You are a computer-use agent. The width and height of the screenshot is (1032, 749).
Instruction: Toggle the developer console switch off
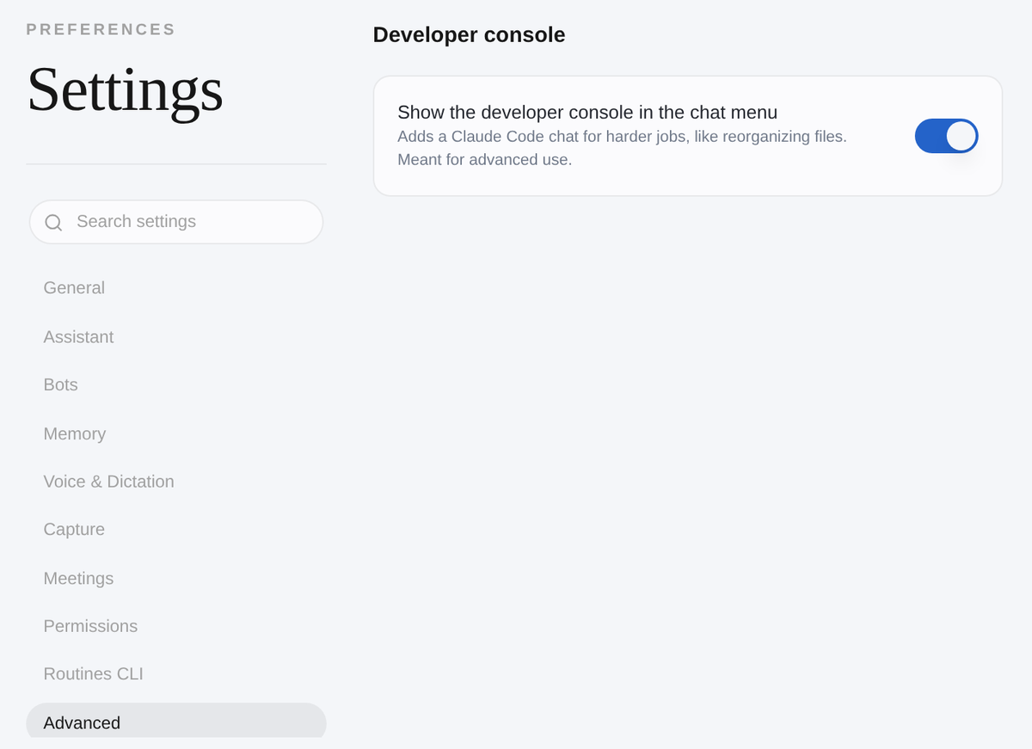(946, 136)
